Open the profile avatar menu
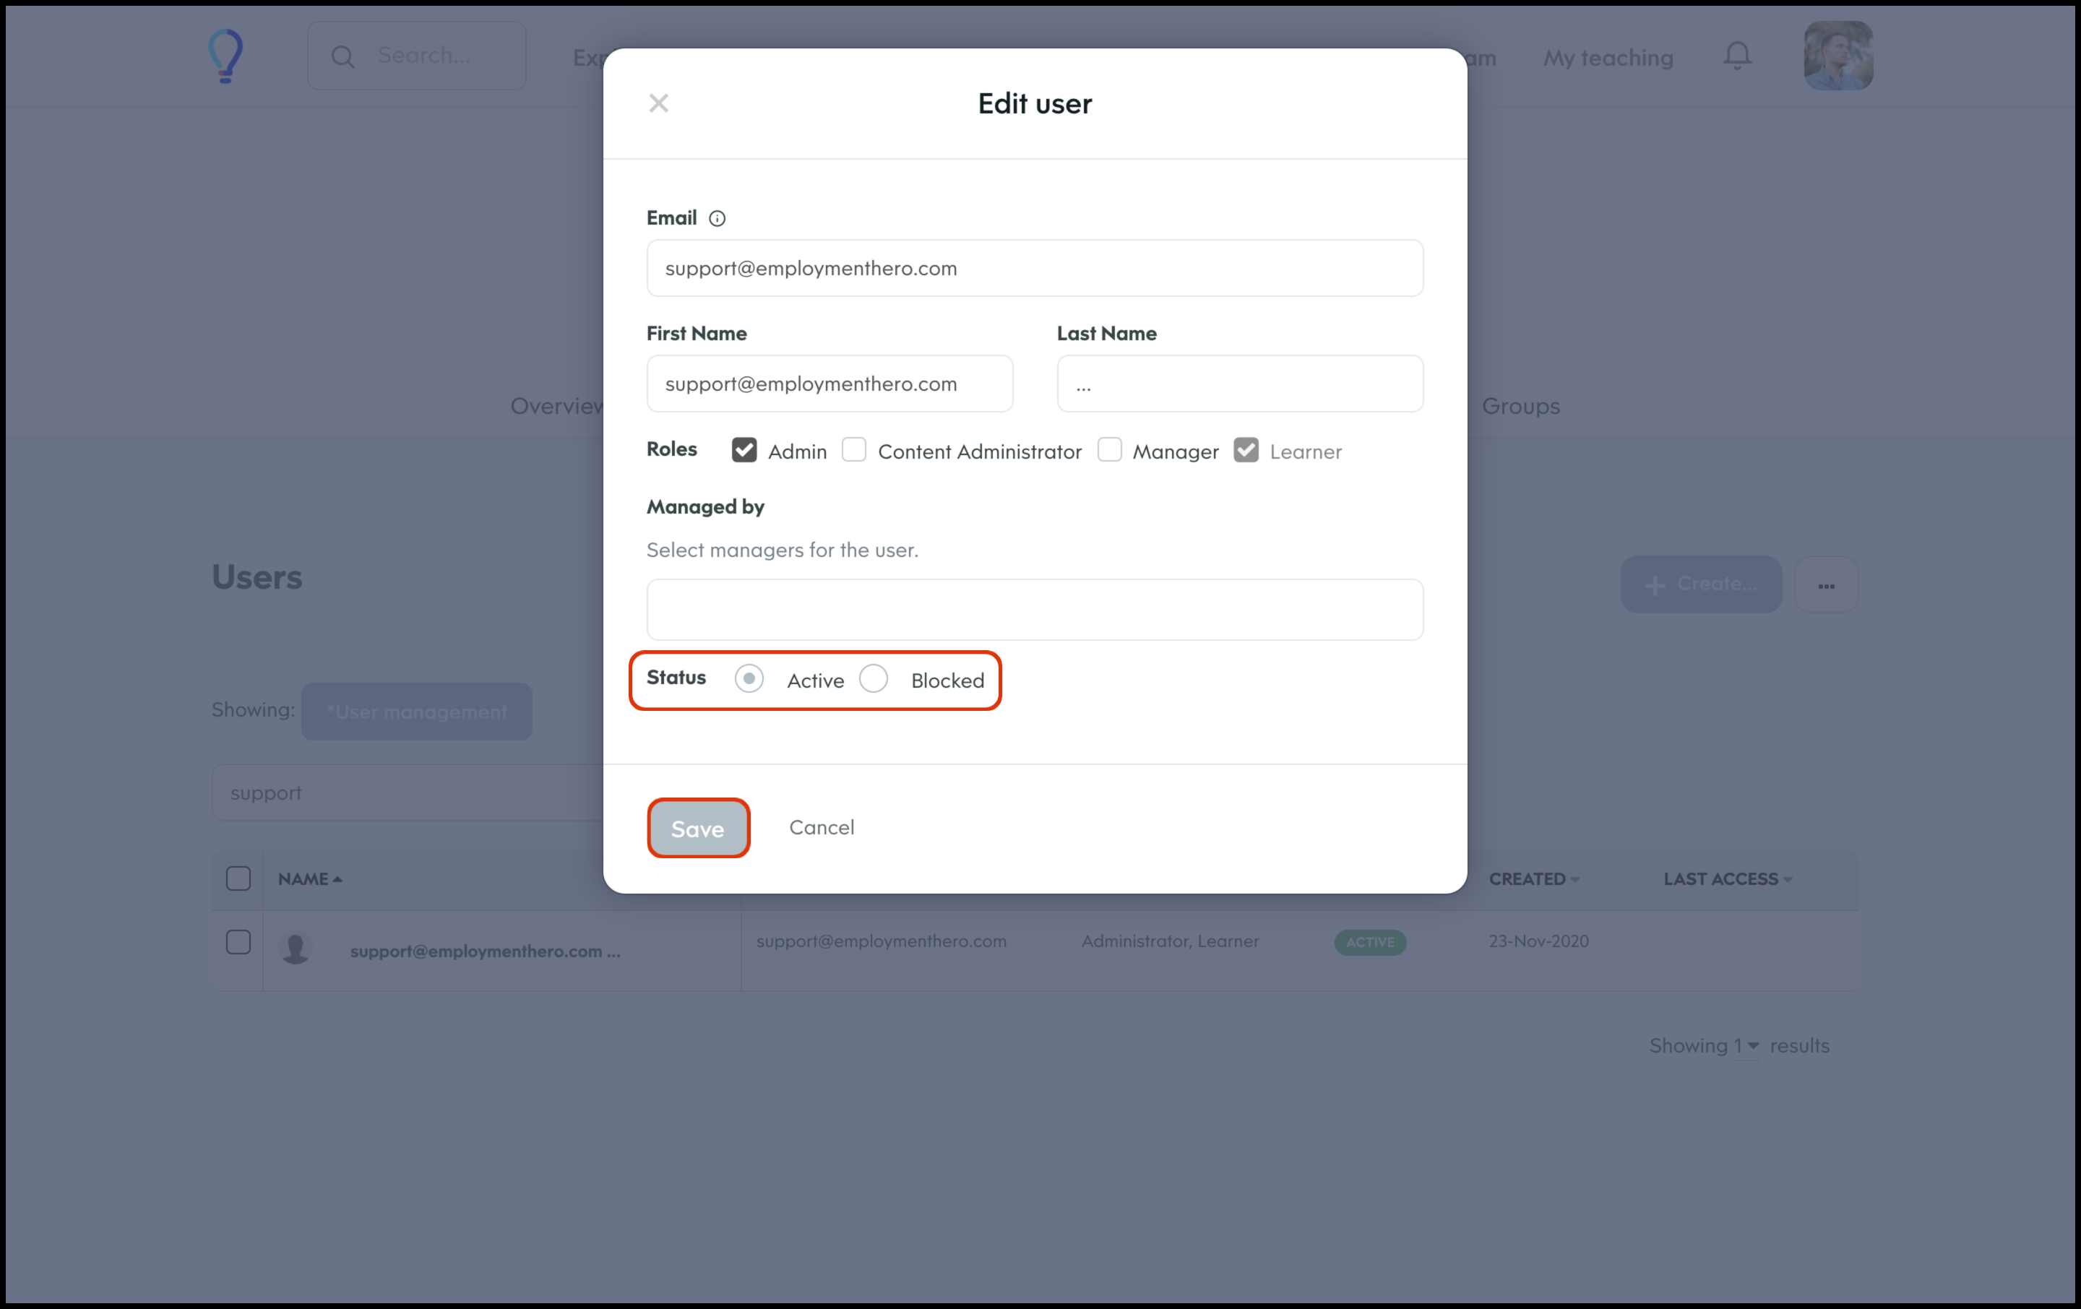Image resolution: width=2081 pixels, height=1309 pixels. tap(1837, 56)
